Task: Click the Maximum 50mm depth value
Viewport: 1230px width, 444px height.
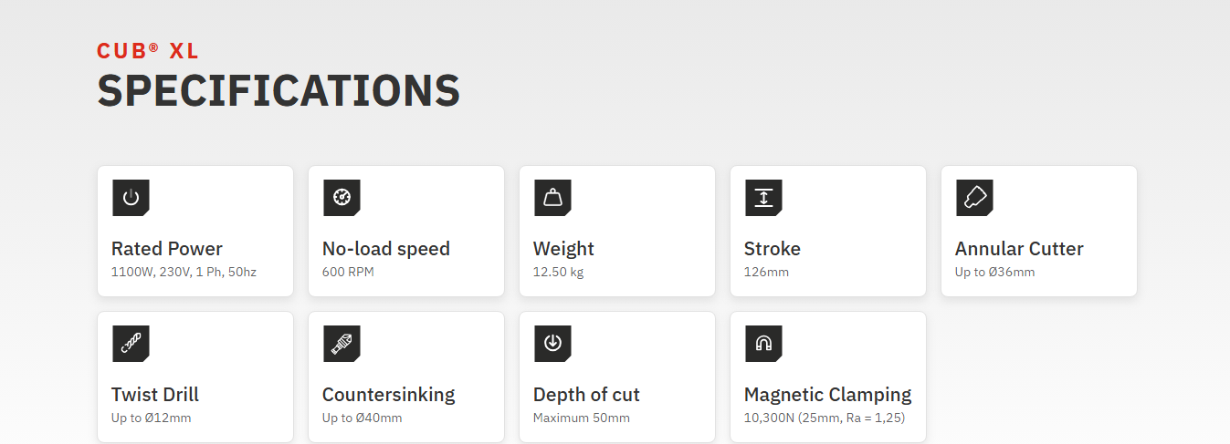Action: pos(582,418)
